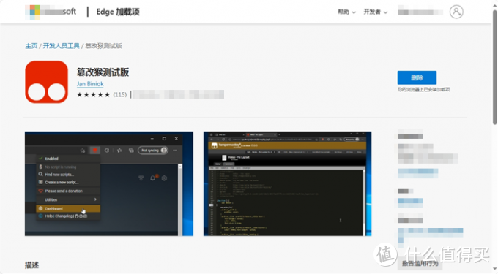This screenshot has width=498, height=274.
Task: Open the user account avatar icon
Action: (x=456, y=12)
